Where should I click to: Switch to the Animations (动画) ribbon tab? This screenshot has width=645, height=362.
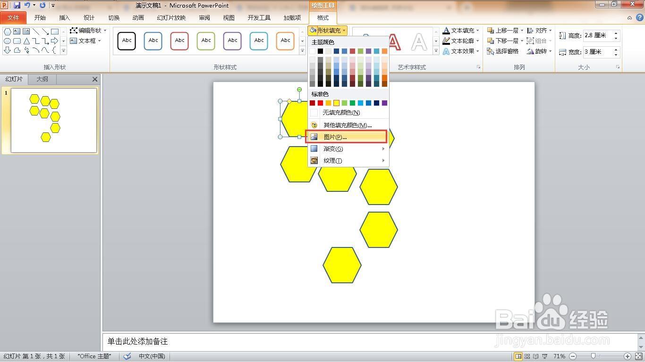[138, 18]
